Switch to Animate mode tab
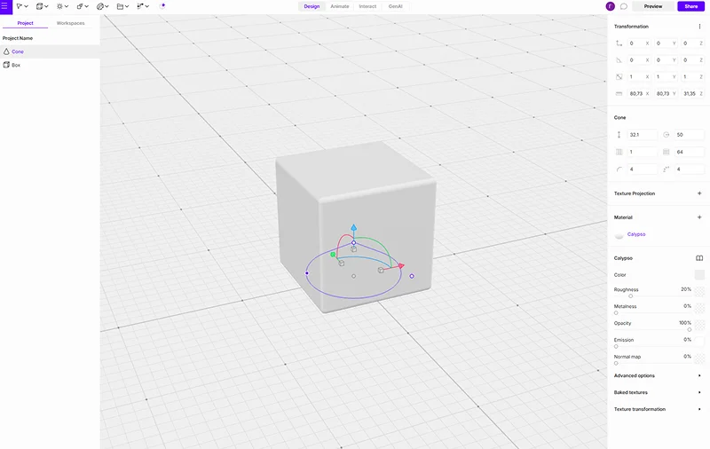The image size is (710, 449). coord(339,6)
